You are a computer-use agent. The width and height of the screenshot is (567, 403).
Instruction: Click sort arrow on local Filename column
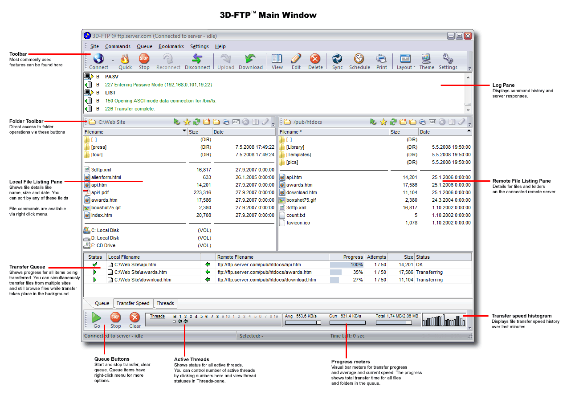[184, 132]
